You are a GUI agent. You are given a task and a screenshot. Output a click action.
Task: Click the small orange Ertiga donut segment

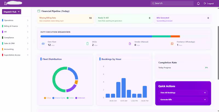[x=76, y=82]
